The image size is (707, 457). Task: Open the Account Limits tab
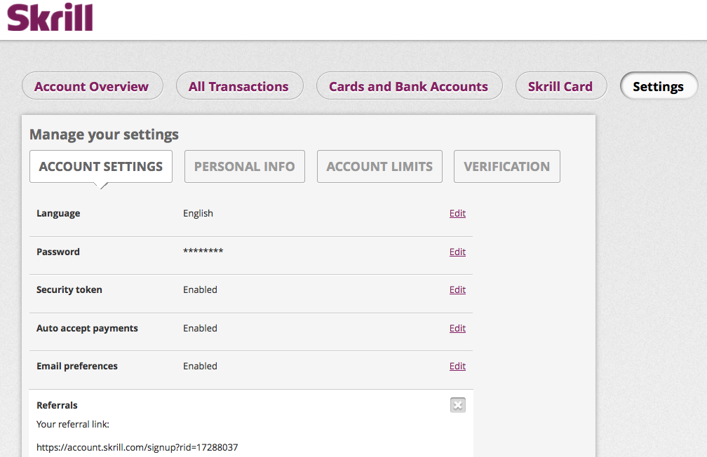379,166
